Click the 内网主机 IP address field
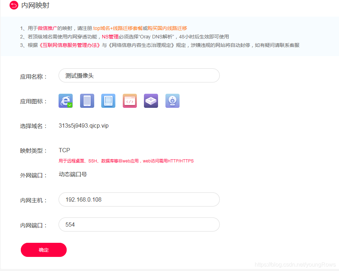339x271 pixels. click(139, 199)
